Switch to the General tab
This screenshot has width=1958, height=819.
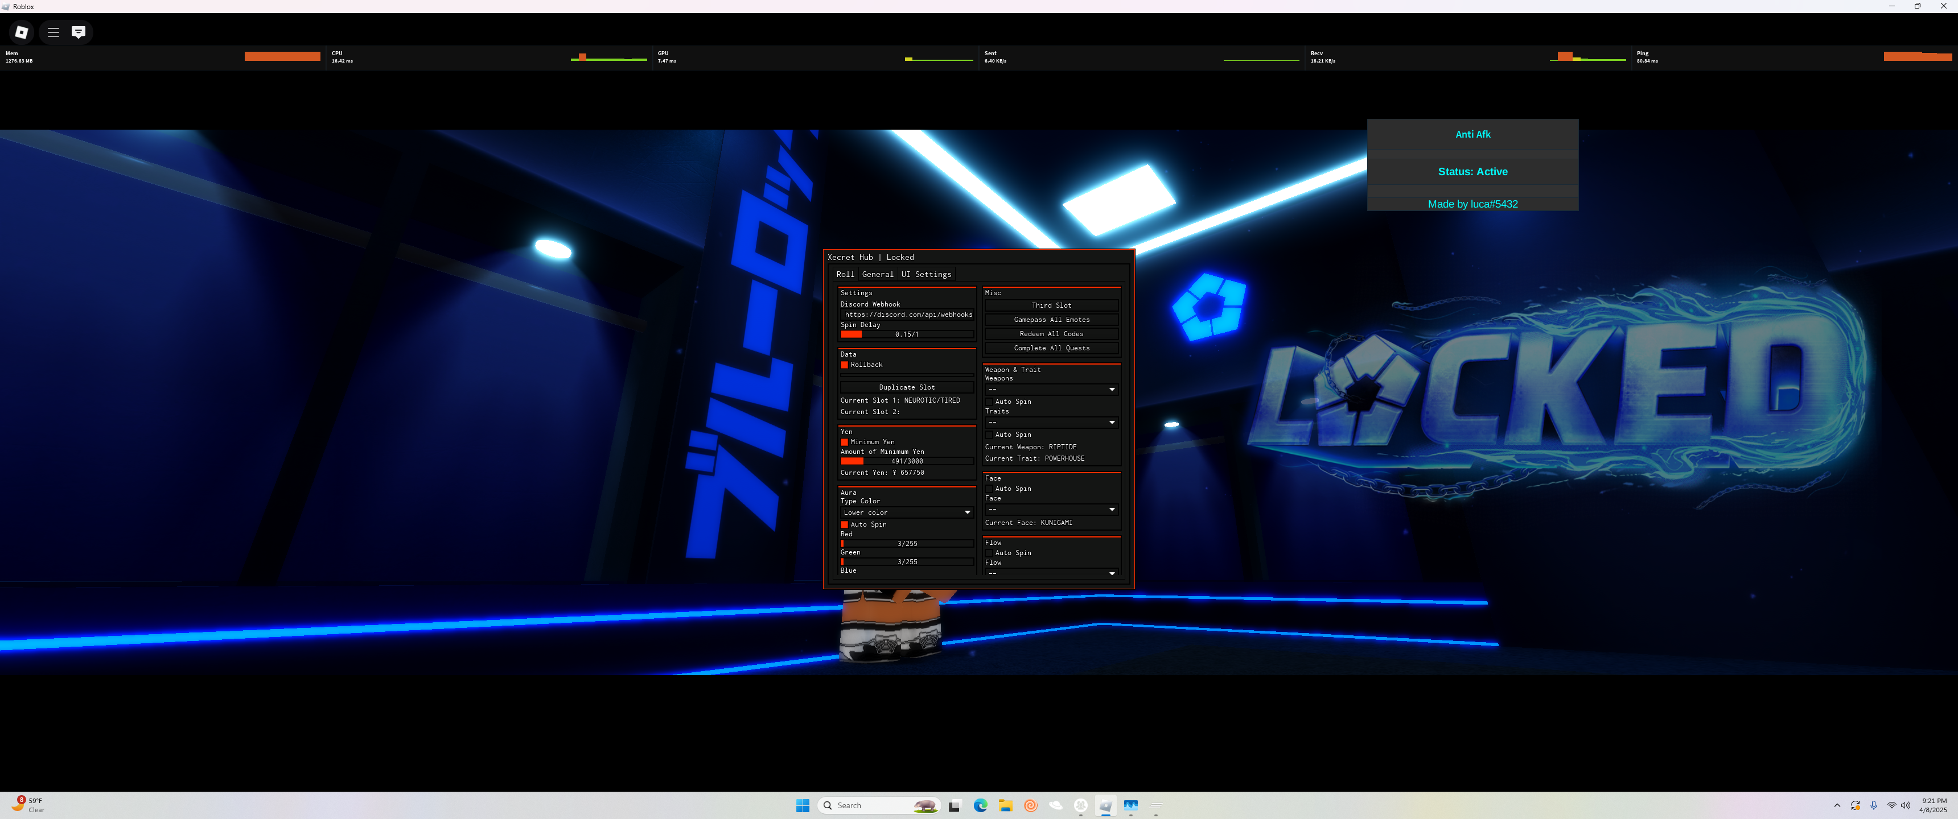pos(877,274)
